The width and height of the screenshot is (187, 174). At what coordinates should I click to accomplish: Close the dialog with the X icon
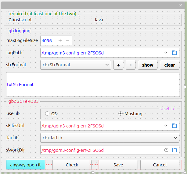[180, 5]
